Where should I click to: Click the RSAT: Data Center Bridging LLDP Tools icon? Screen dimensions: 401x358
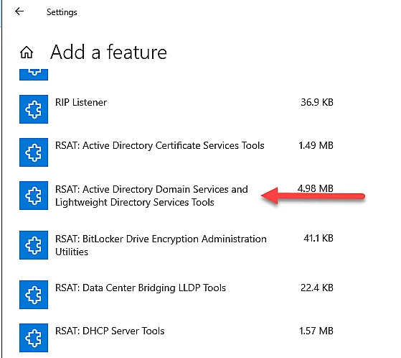tap(34, 295)
